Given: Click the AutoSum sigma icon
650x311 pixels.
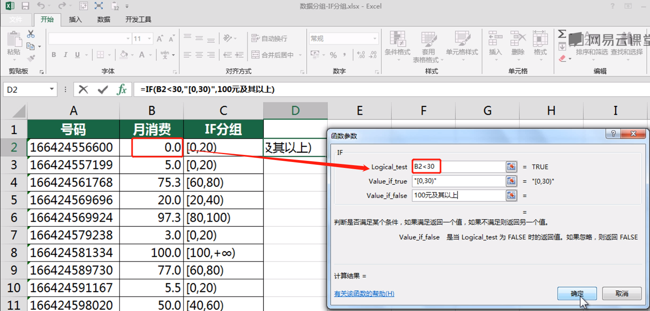Looking at the screenshot, I should point(562,34).
